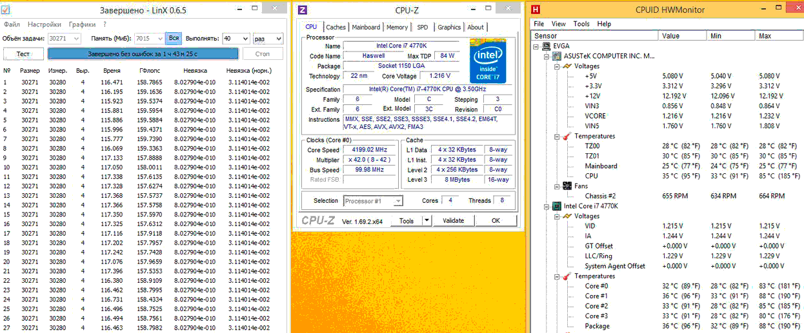The height and width of the screenshot is (333, 804).
Task: Collapse the EVGA root node in HWMonitor
Action: pos(538,46)
